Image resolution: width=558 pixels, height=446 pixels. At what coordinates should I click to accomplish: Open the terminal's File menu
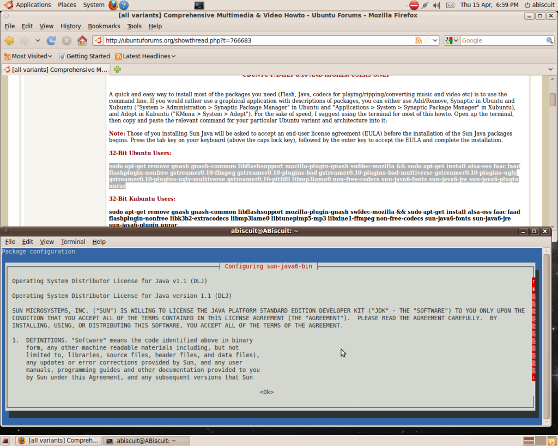pyautogui.click(x=10, y=242)
